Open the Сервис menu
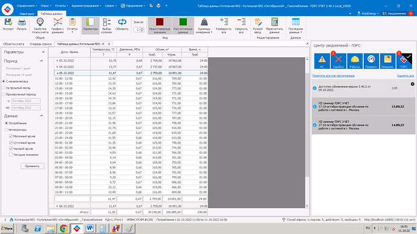This screenshot has width=417, height=234. [111, 5]
